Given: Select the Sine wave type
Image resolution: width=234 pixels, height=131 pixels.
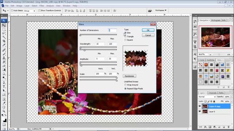Looking at the screenshot, I should click(125, 33).
